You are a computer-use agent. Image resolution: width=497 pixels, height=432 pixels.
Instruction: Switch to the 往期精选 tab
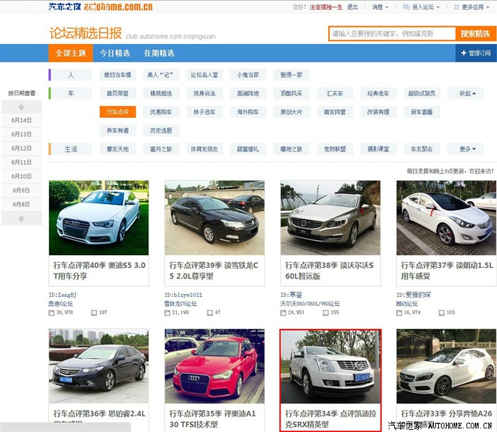tap(159, 53)
